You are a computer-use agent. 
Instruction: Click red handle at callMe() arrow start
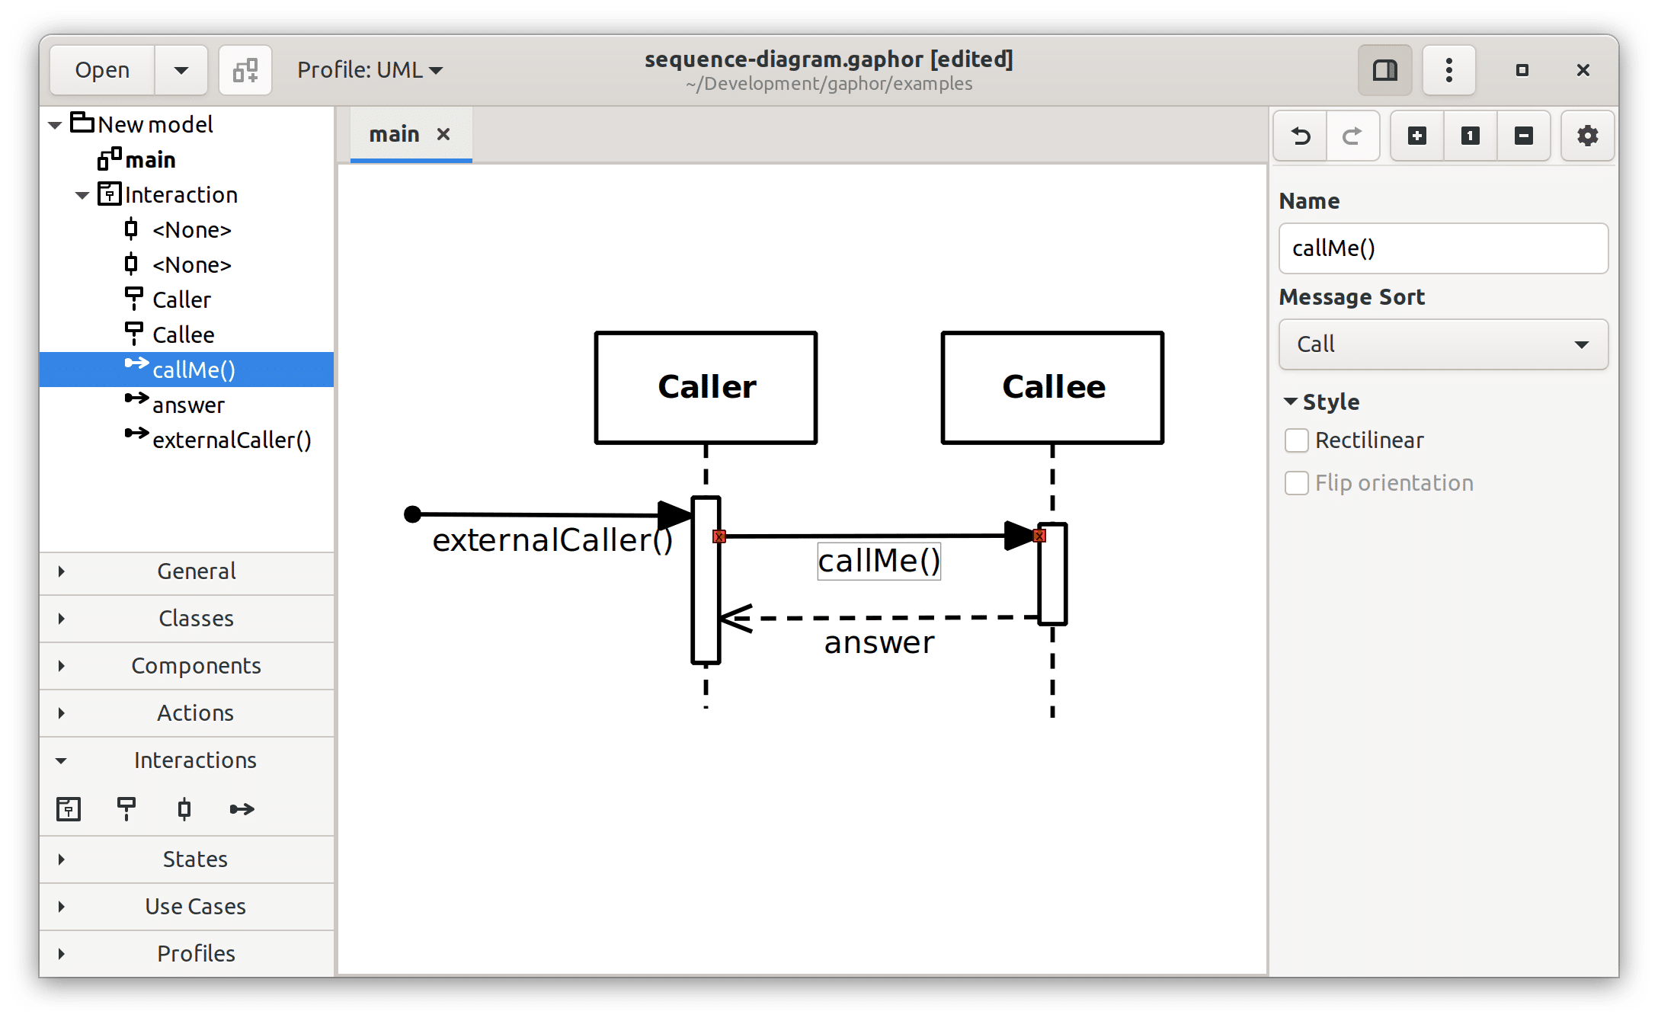tap(719, 536)
